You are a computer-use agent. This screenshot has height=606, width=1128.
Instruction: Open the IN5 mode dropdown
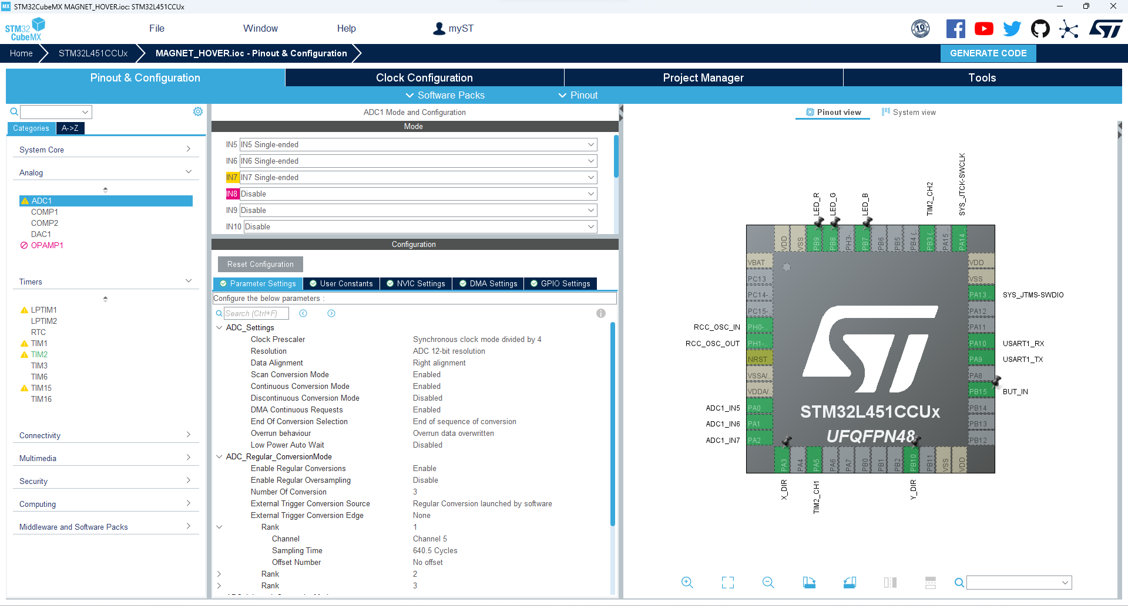tap(418, 144)
